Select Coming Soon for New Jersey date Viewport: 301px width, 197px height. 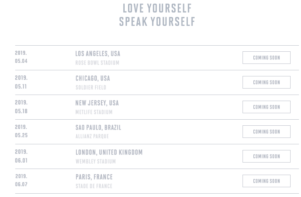pyautogui.click(x=267, y=107)
